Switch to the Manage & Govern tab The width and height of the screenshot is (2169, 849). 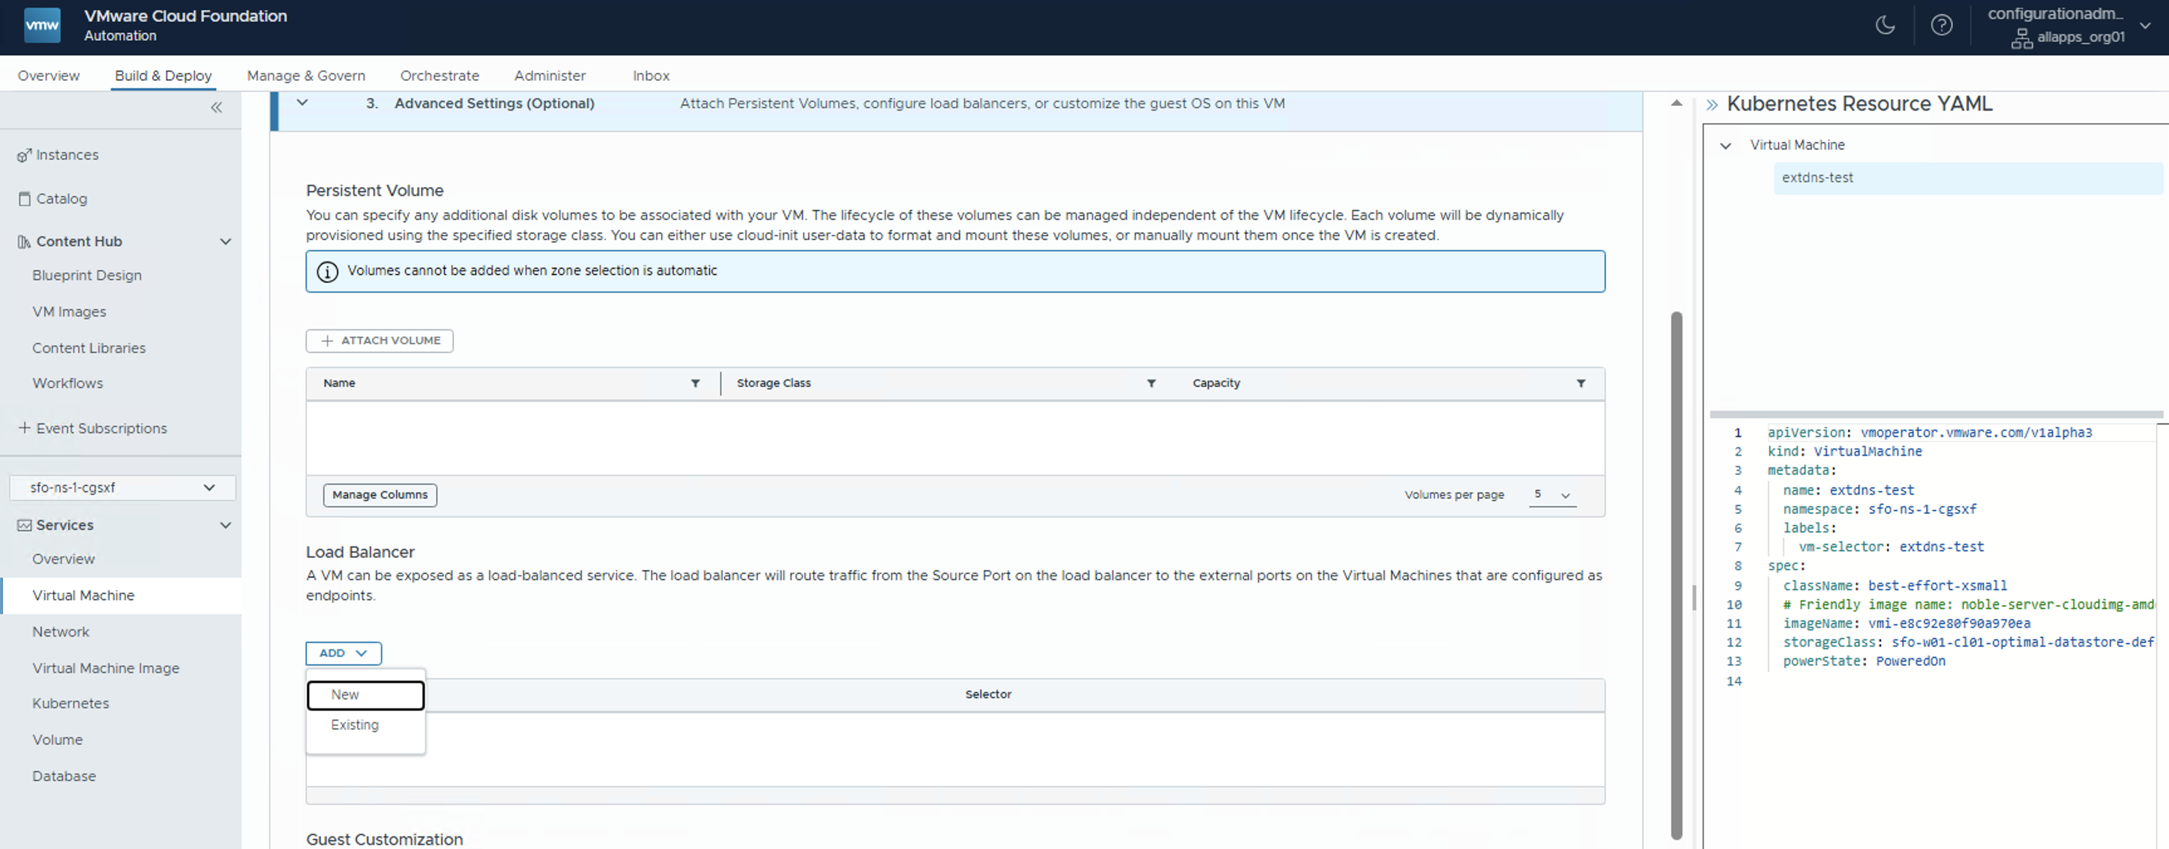(x=305, y=75)
